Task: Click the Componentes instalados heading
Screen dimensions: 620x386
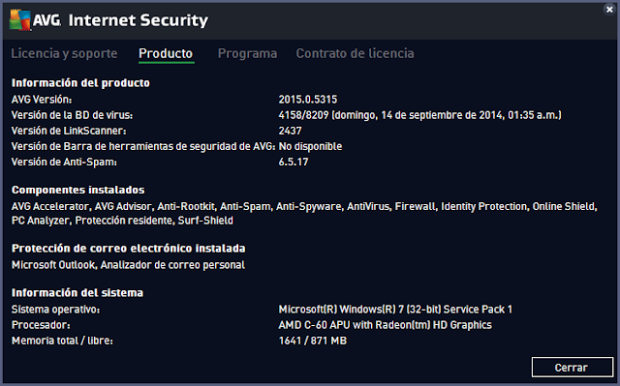Action: click(x=77, y=190)
